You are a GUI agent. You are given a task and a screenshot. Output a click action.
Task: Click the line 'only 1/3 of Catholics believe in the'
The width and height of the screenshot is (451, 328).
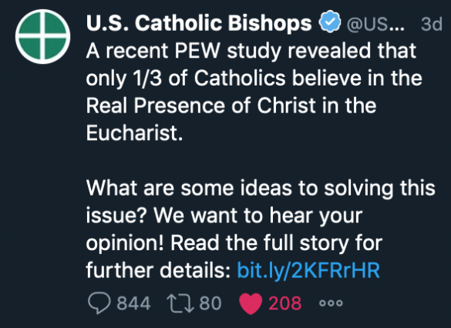[x=254, y=79]
